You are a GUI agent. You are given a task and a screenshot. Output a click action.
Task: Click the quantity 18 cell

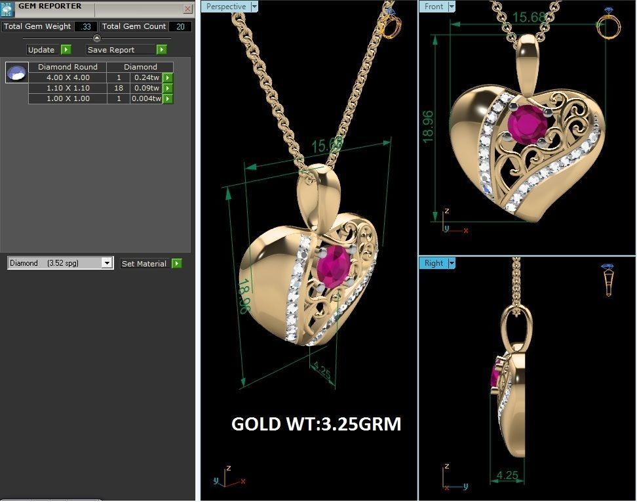pyautogui.click(x=119, y=88)
